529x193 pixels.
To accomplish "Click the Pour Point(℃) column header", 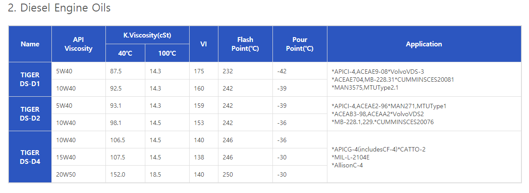I will [x=300, y=44].
